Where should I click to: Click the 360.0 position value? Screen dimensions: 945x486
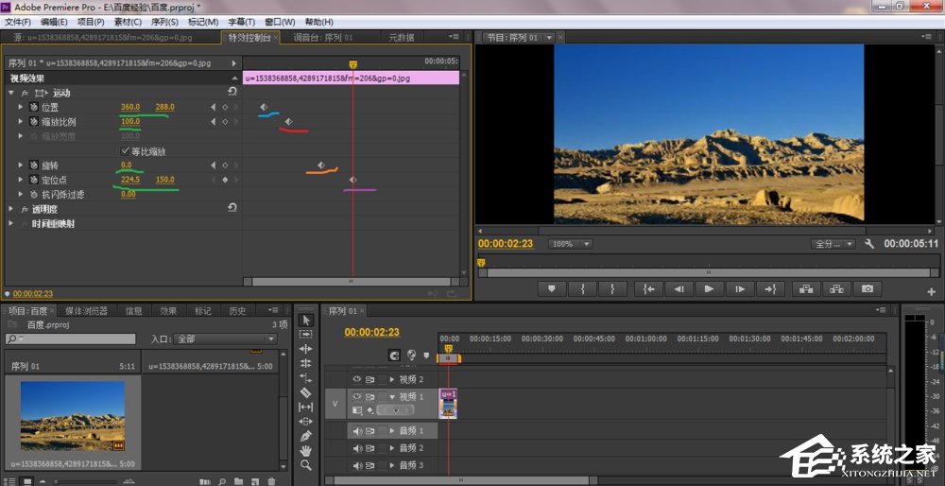(130, 107)
